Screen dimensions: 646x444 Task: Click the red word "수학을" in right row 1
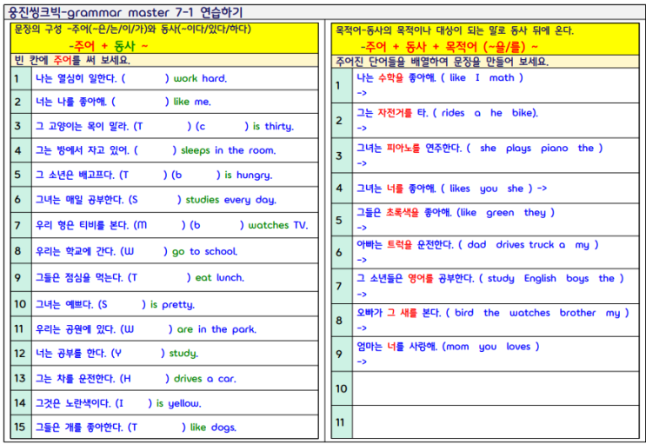[392, 78]
